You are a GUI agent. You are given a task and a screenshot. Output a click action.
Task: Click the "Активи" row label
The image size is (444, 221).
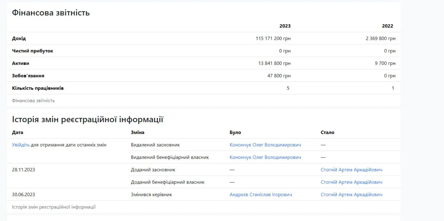(21, 63)
